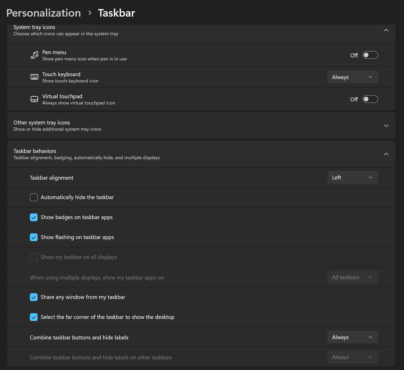Viewport: 404px width, 370px height.
Task: Click the Virtual touchpad icon
Action: click(x=35, y=99)
